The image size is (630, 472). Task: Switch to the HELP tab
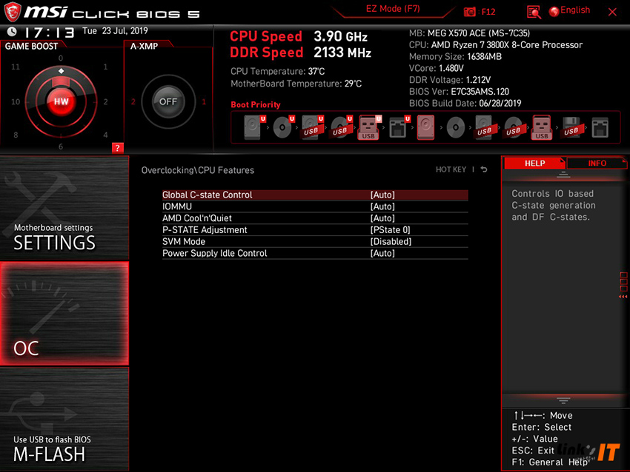click(x=534, y=163)
